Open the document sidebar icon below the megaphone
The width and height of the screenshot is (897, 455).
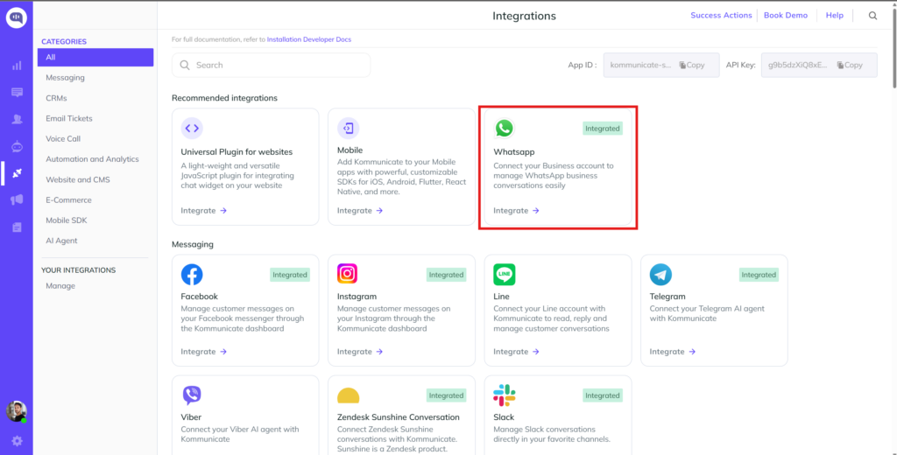(x=17, y=227)
